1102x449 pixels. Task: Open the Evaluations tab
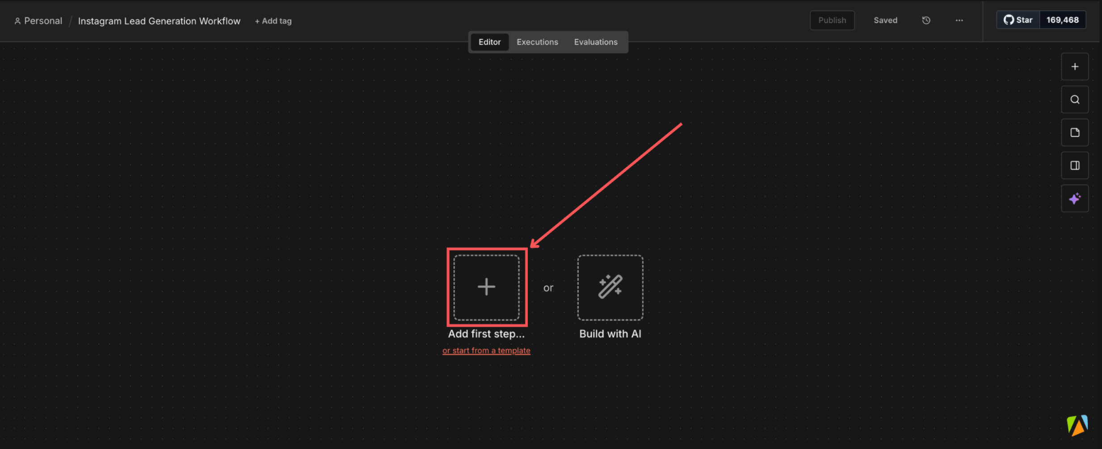(x=595, y=42)
